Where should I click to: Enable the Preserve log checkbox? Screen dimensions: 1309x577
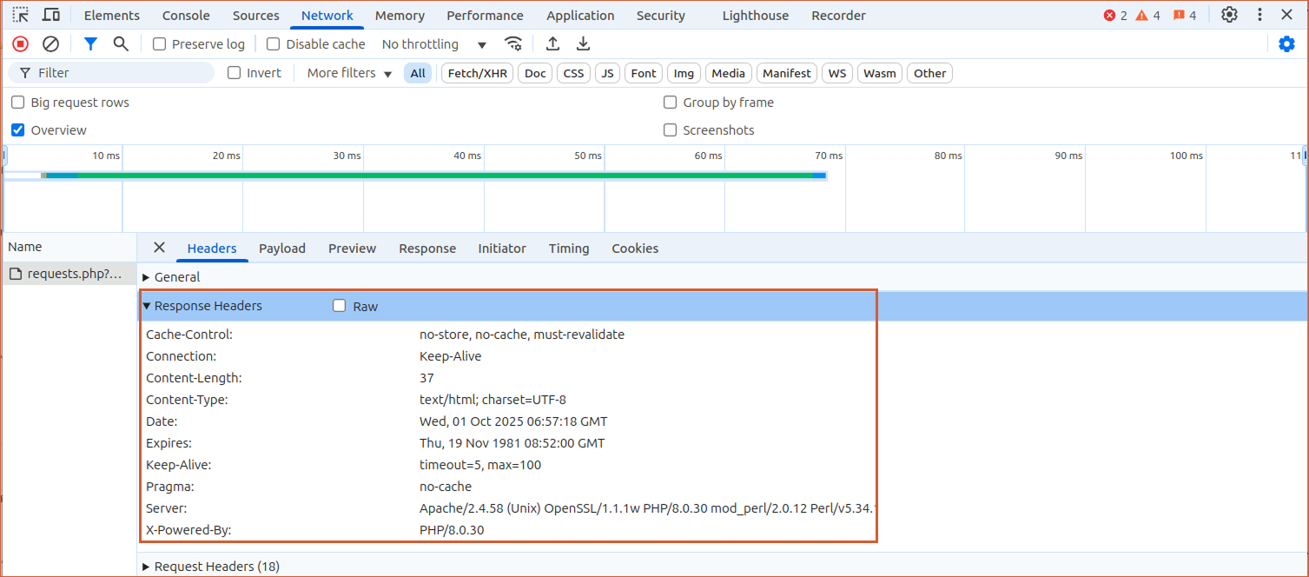160,44
